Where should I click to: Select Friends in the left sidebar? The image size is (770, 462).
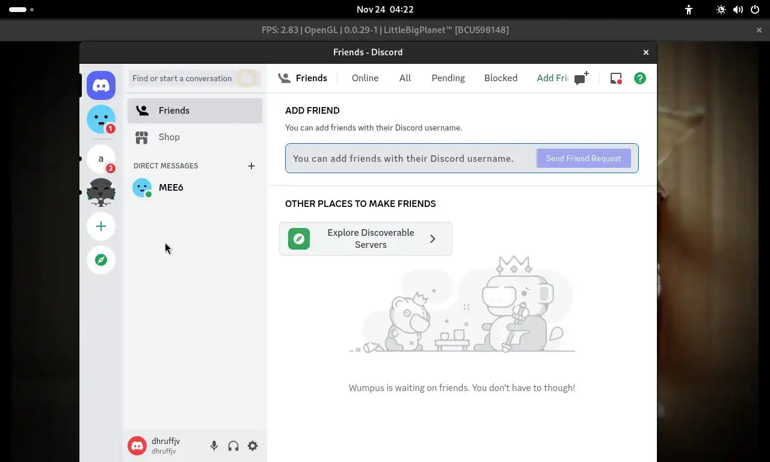pyautogui.click(x=195, y=111)
